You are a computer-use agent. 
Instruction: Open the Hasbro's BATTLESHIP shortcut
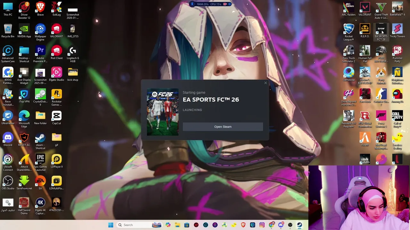365,76
